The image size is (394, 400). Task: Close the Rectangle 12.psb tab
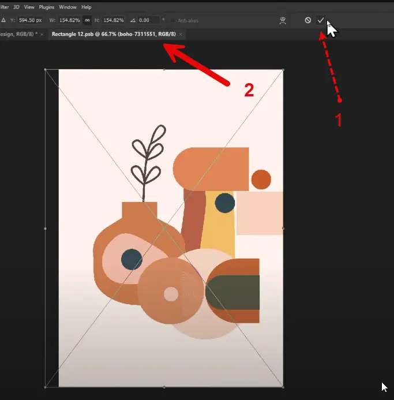point(181,35)
